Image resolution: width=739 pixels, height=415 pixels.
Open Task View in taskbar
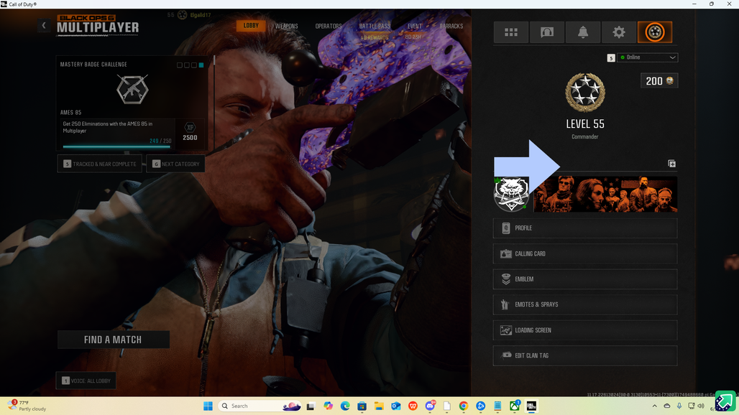click(311, 406)
